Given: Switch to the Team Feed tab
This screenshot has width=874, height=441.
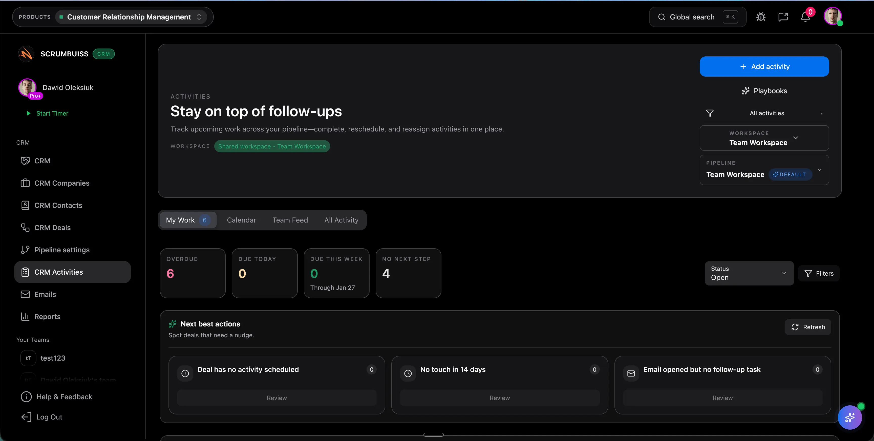Looking at the screenshot, I should tap(290, 220).
